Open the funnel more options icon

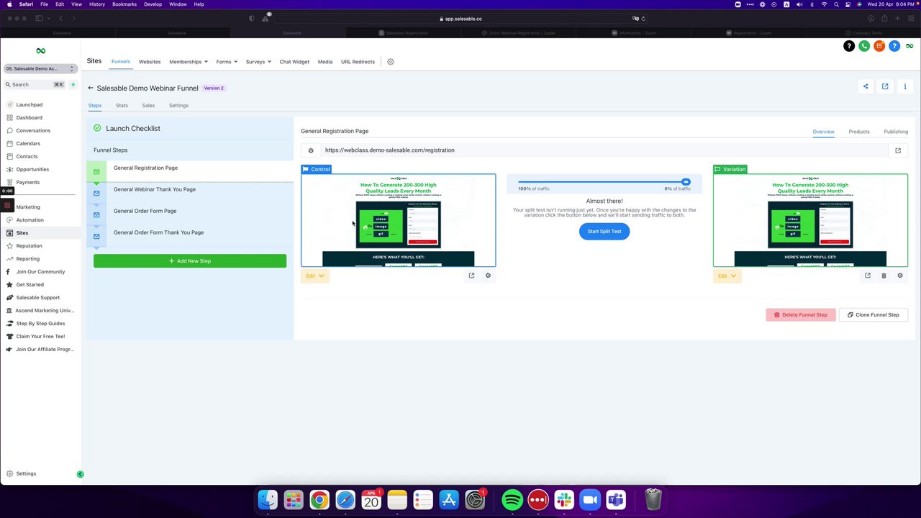[x=905, y=86]
